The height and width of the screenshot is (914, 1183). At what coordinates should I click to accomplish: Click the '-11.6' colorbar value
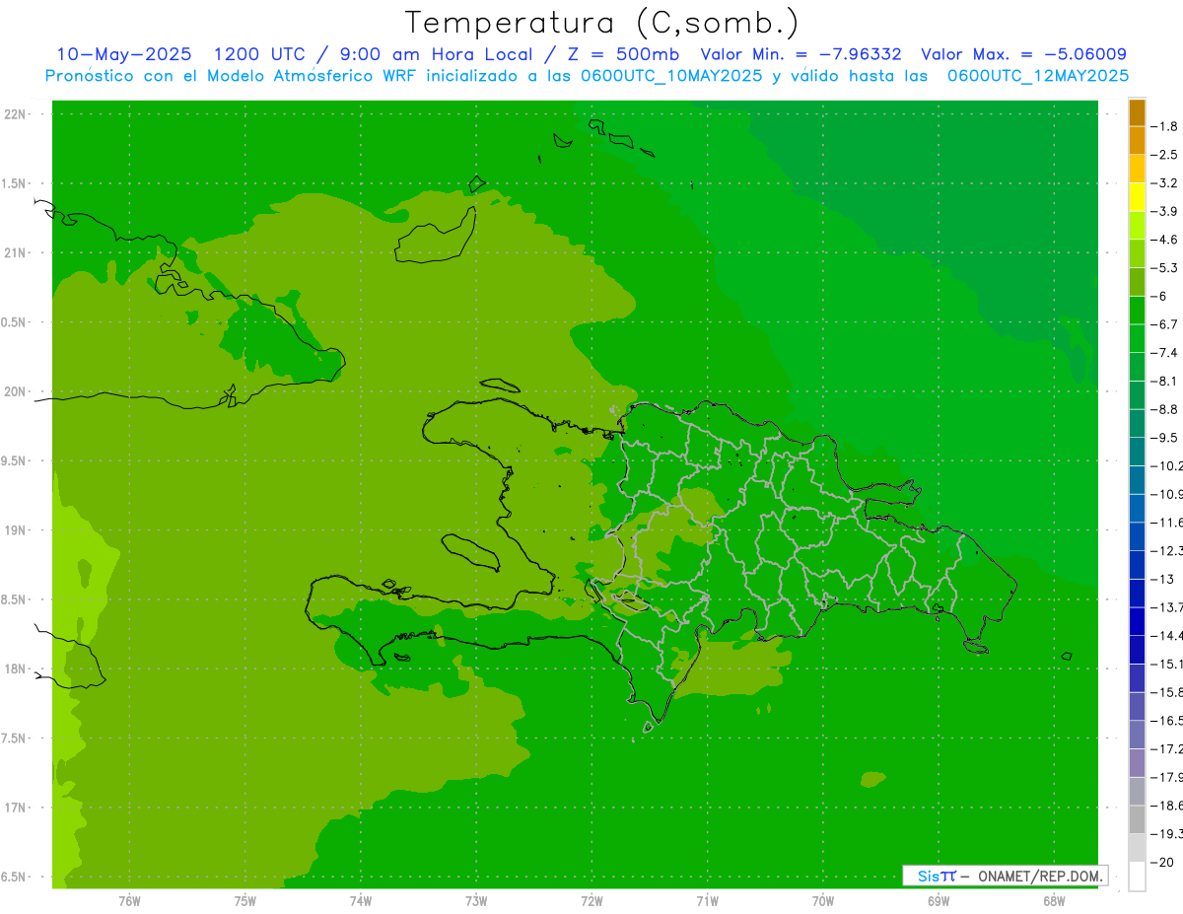[1168, 522]
